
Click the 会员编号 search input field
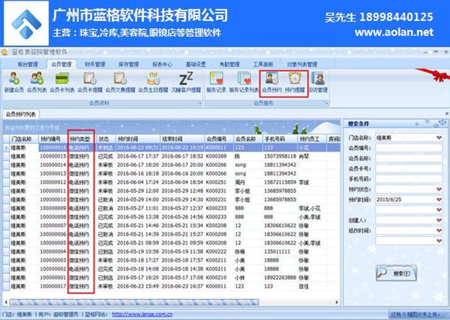[x=409, y=148]
